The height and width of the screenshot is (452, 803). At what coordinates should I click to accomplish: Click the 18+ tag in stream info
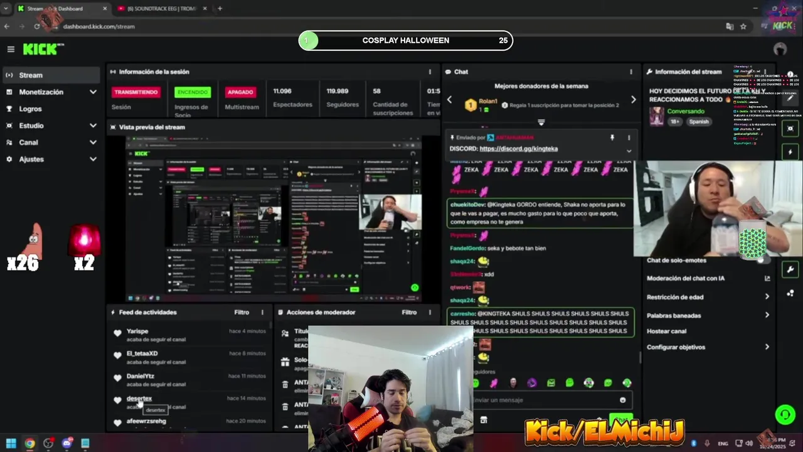coord(674,122)
